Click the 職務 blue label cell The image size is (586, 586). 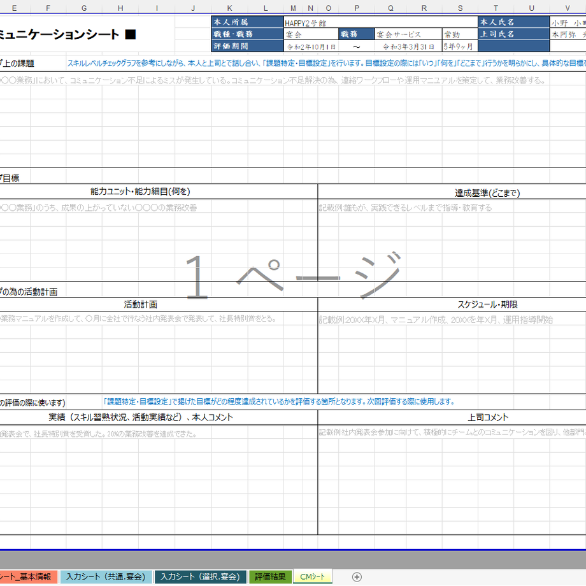[357, 34]
